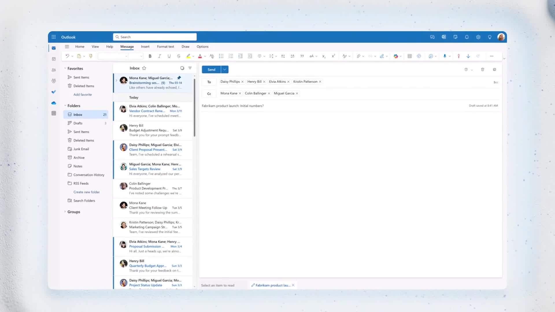Pop out the message window
Viewport: 555px width, 312px height.
pyautogui.click(x=495, y=70)
